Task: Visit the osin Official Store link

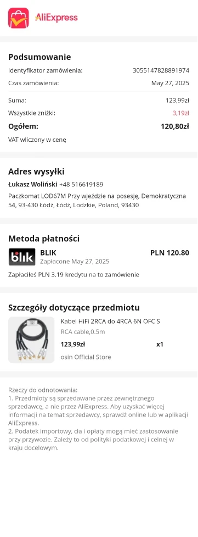Action: pyautogui.click(x=86, y=357)
